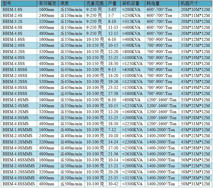Screen dimensions: 213x188
Task: Click the 克重范围 column header
Action: (95, 4)
